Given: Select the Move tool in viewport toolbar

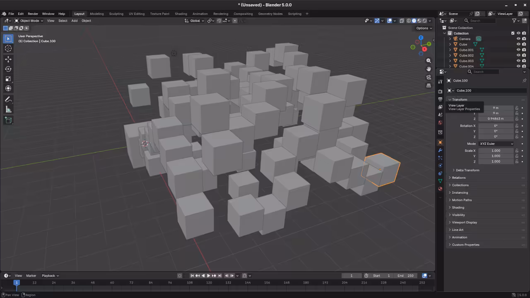Looking at the screenshot, I should click(8, 59).
